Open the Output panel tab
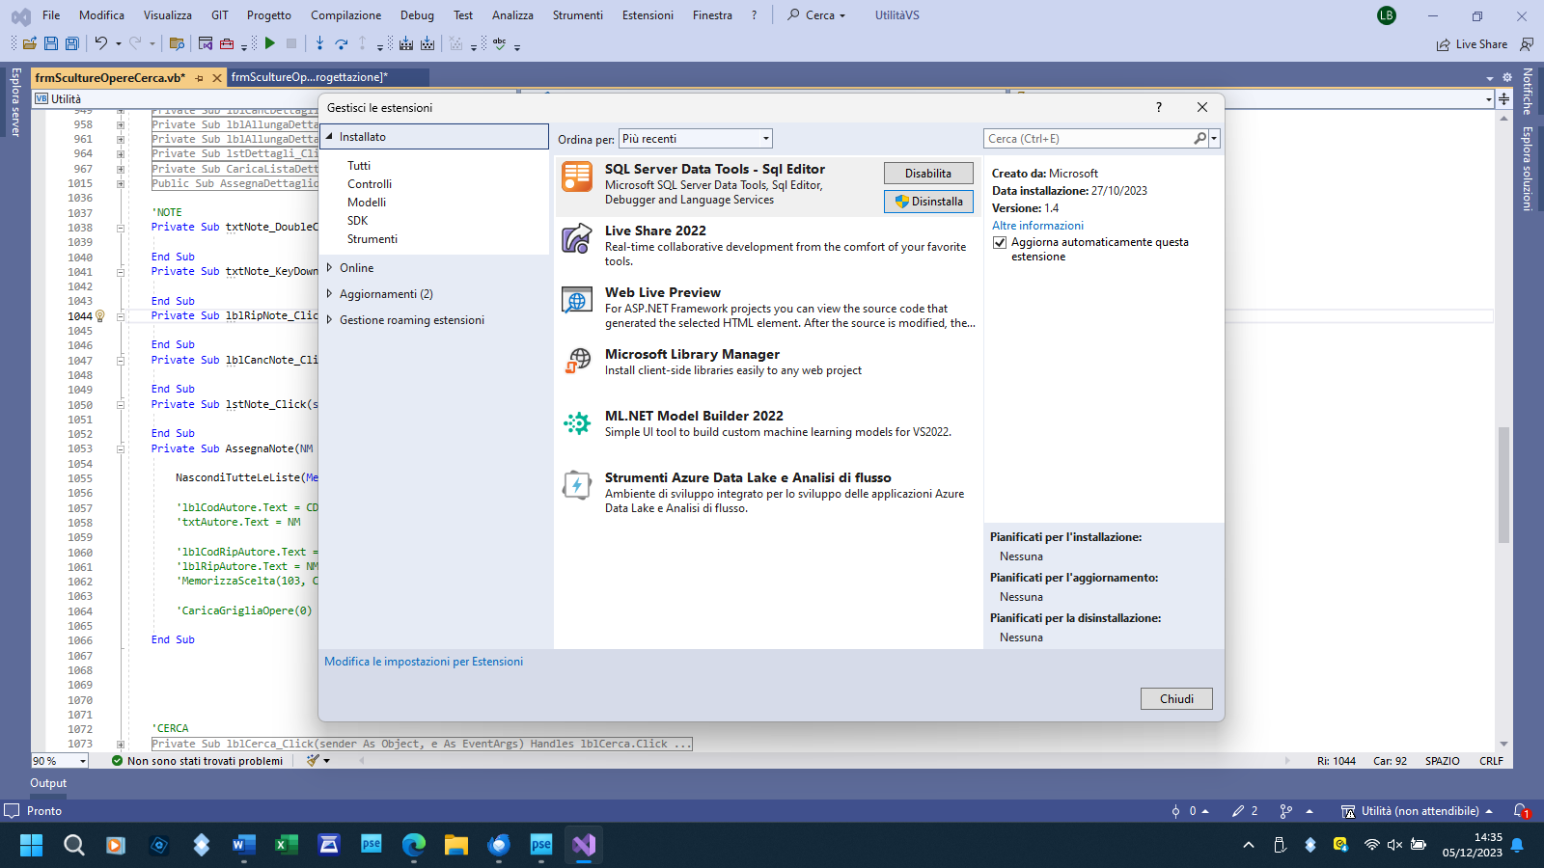Image resolution: width=1544 pixels, height=868 pixels. point(48,783)
